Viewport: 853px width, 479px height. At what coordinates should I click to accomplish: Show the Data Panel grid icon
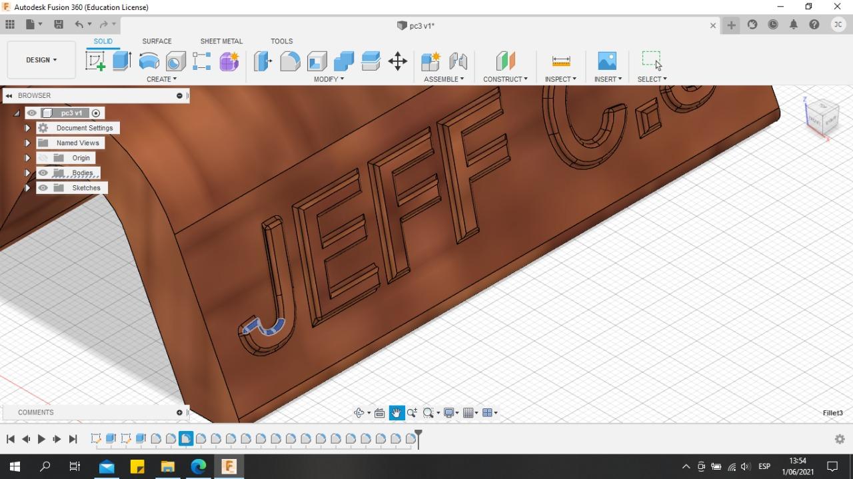pos(10,24)
